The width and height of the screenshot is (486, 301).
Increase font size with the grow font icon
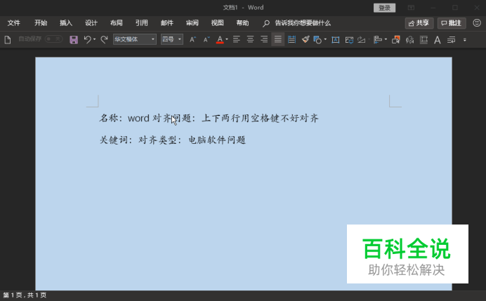click(x=193, y=39)
